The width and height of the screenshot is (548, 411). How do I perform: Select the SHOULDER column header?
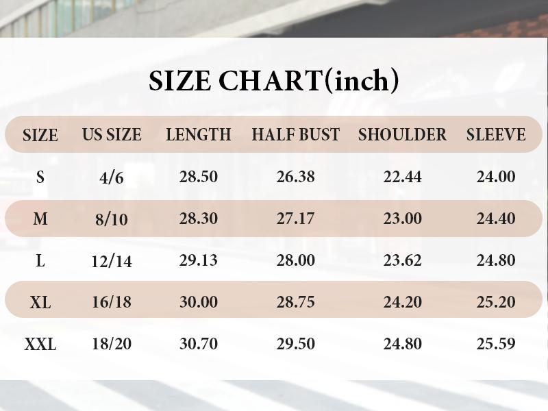tap(402, 135)
